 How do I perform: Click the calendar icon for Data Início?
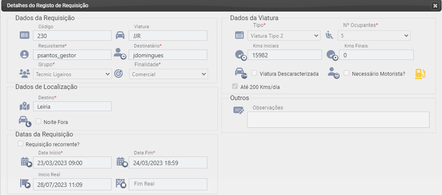(x=26, y=162)
